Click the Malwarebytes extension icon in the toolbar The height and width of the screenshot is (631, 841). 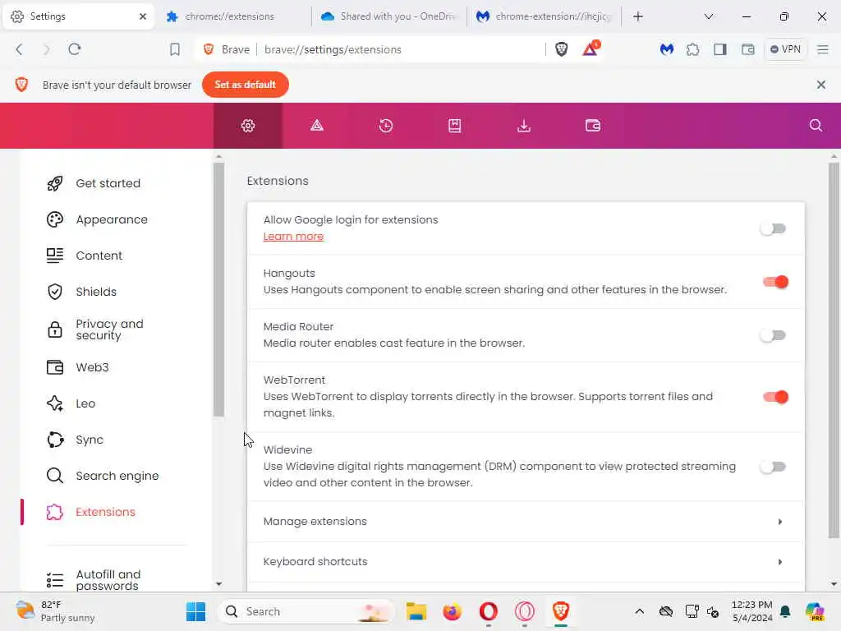tap(666, 49)
